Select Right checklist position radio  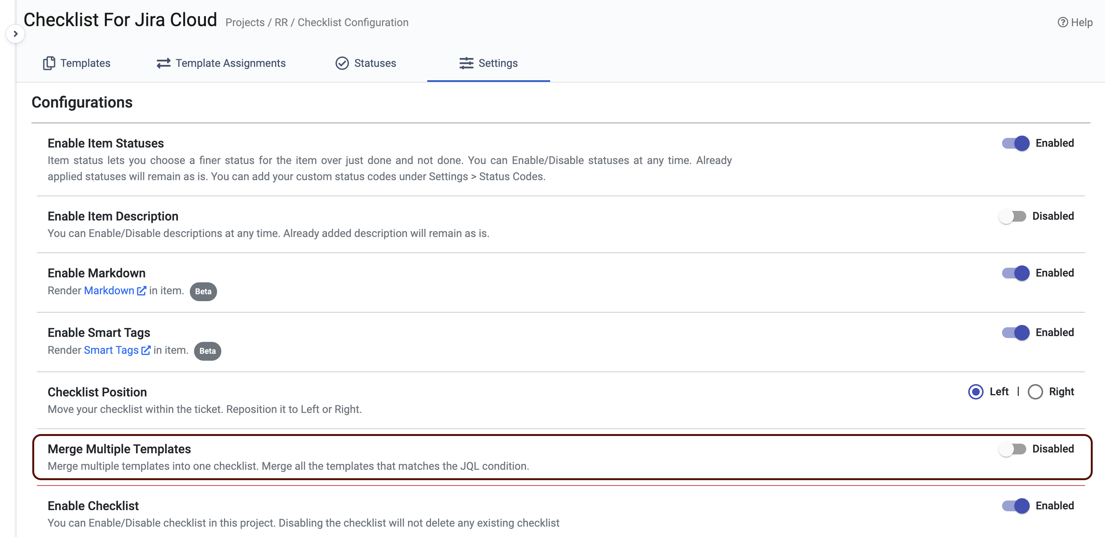tap(1035, 391)
